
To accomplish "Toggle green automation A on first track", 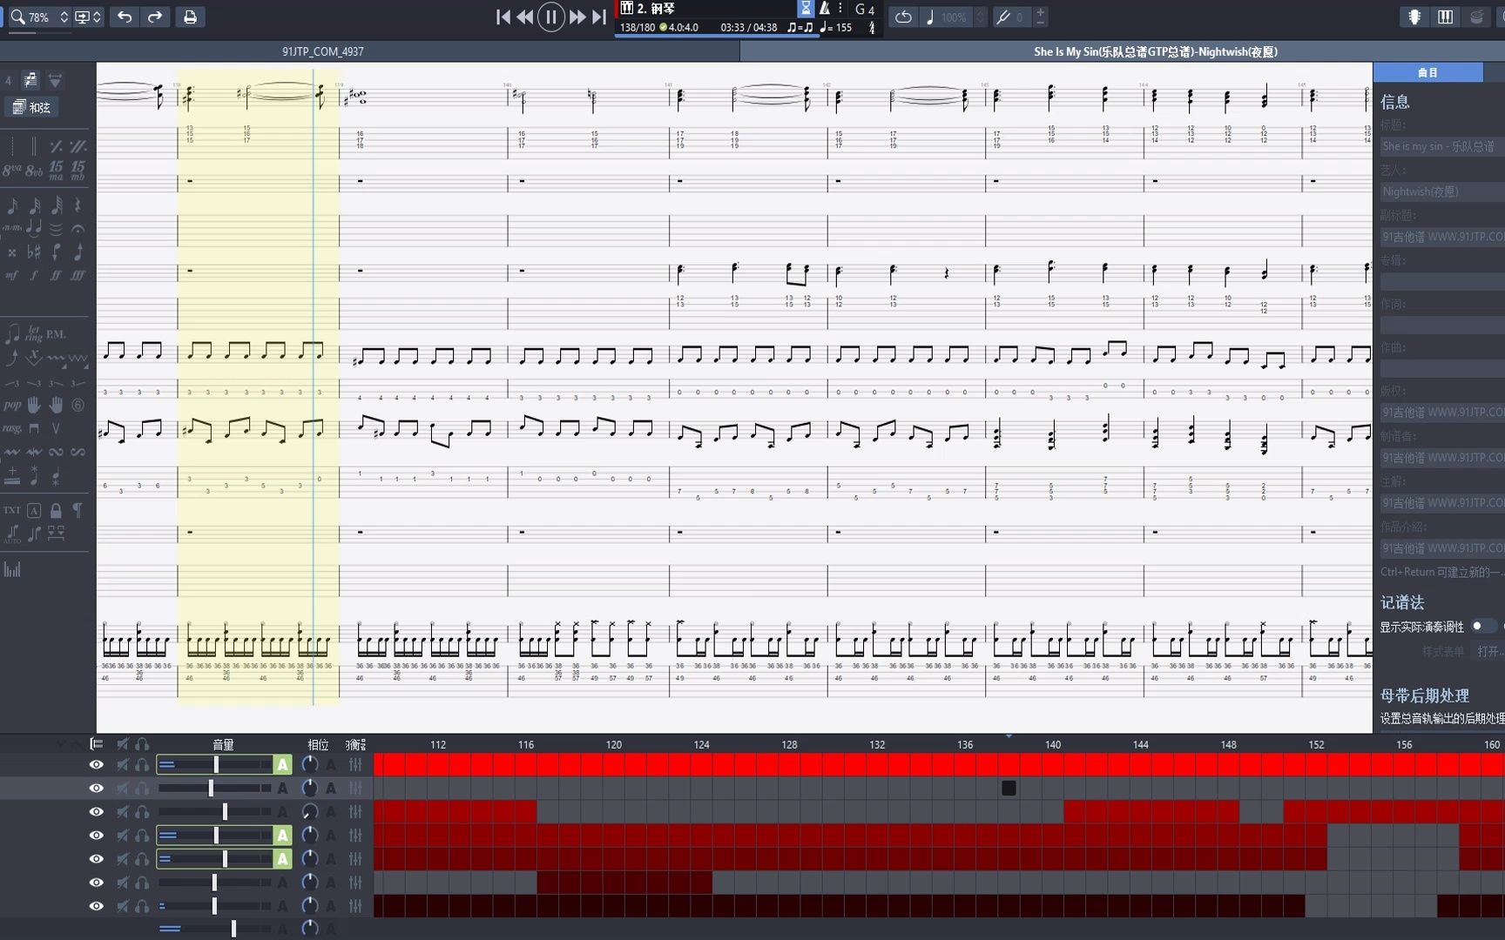I will (282, 764).
